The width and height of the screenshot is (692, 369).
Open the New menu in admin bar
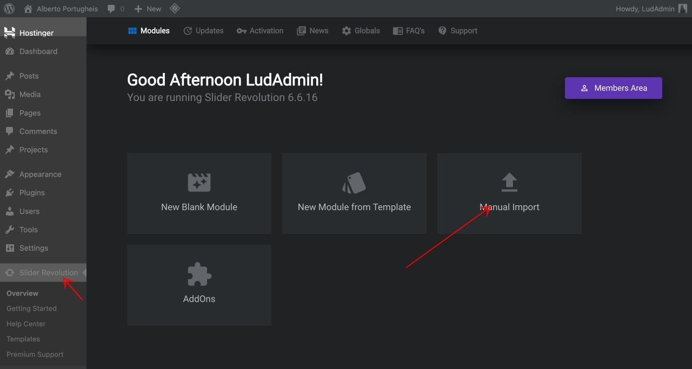point(148,9)
